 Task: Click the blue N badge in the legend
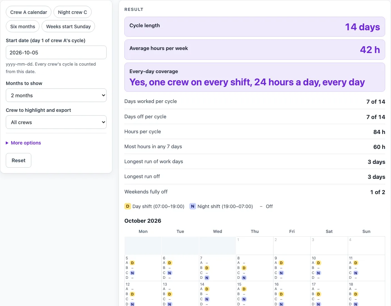pos(192,206)
